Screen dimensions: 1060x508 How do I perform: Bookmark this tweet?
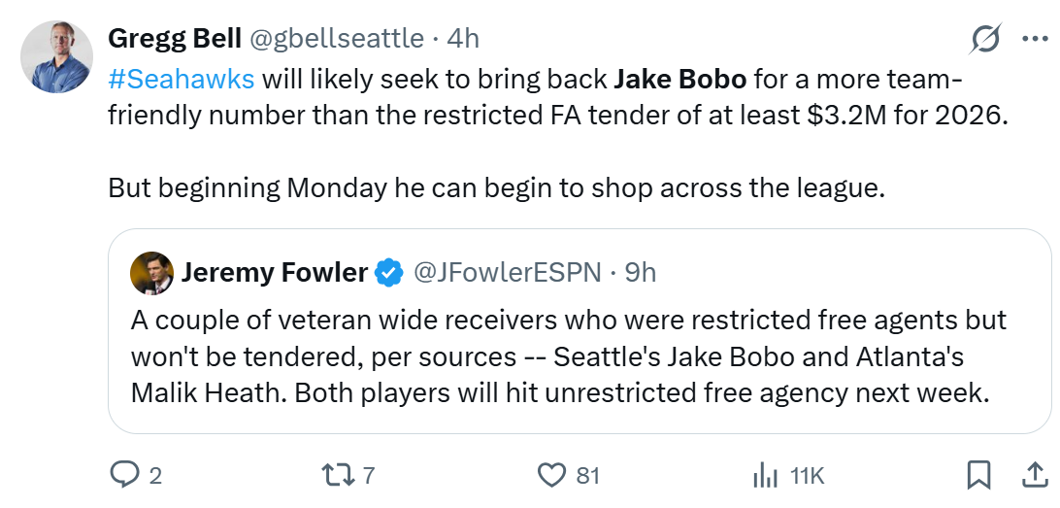click(979, 474)
